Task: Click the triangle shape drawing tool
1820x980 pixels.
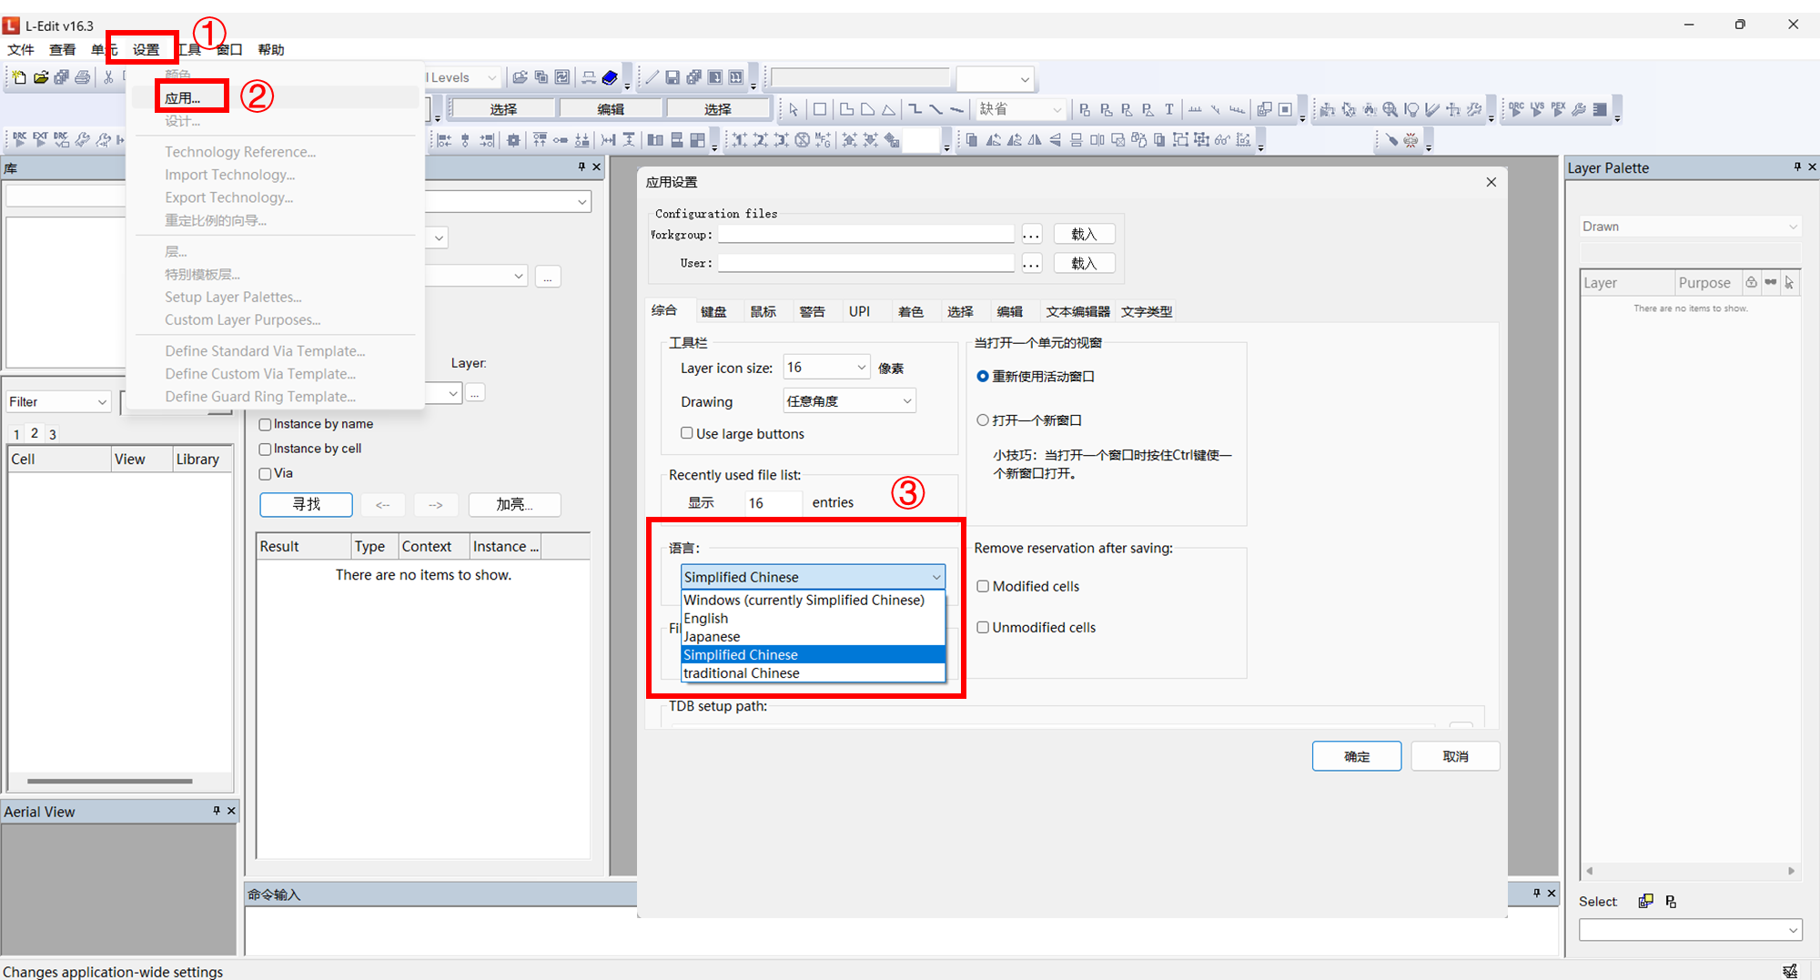Action: (888, 109)
